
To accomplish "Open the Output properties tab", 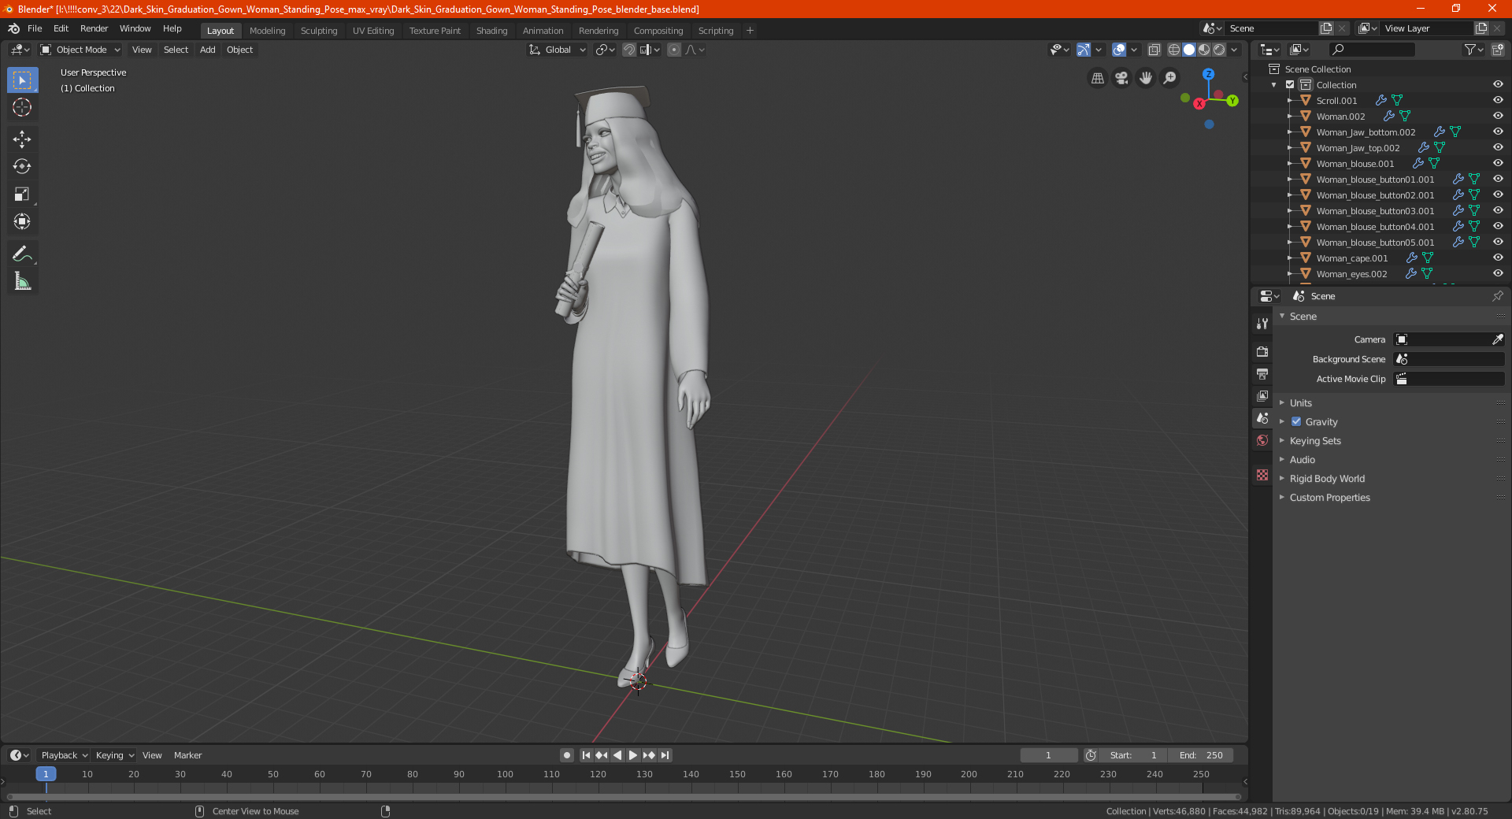I will pos(1262,373).
